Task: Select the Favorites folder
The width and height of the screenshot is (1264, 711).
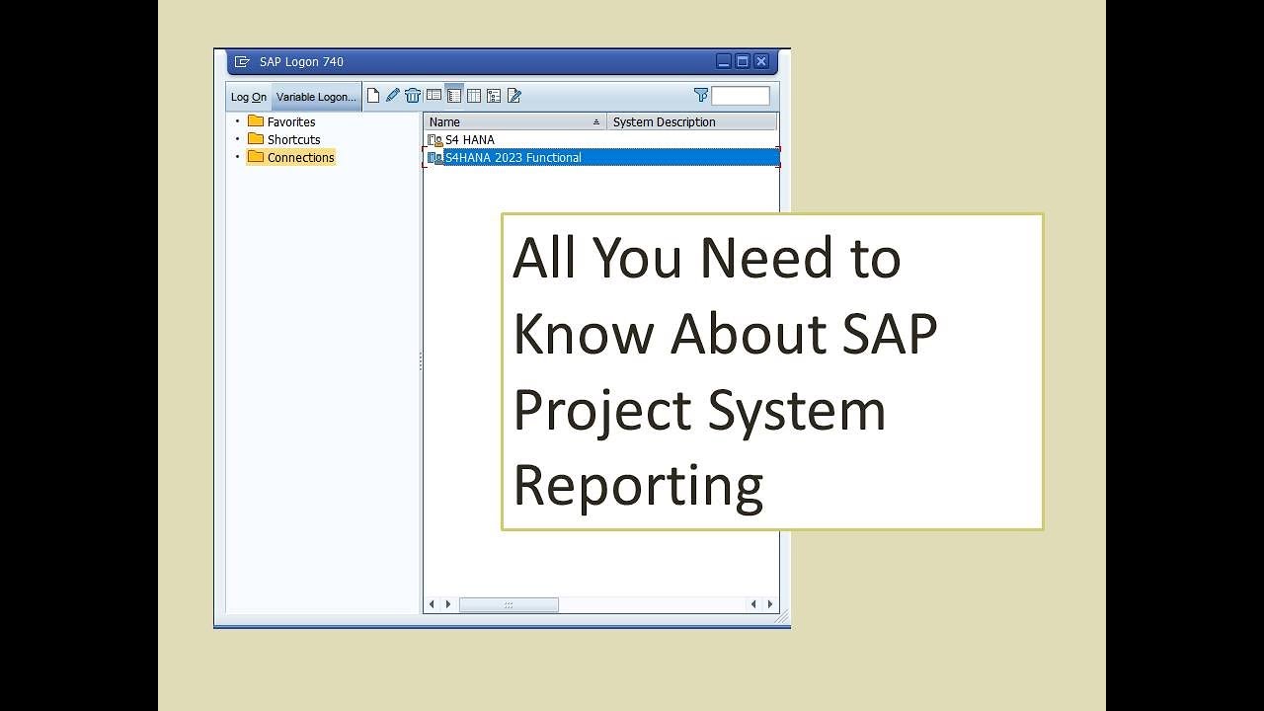Action: click(281, 121)
